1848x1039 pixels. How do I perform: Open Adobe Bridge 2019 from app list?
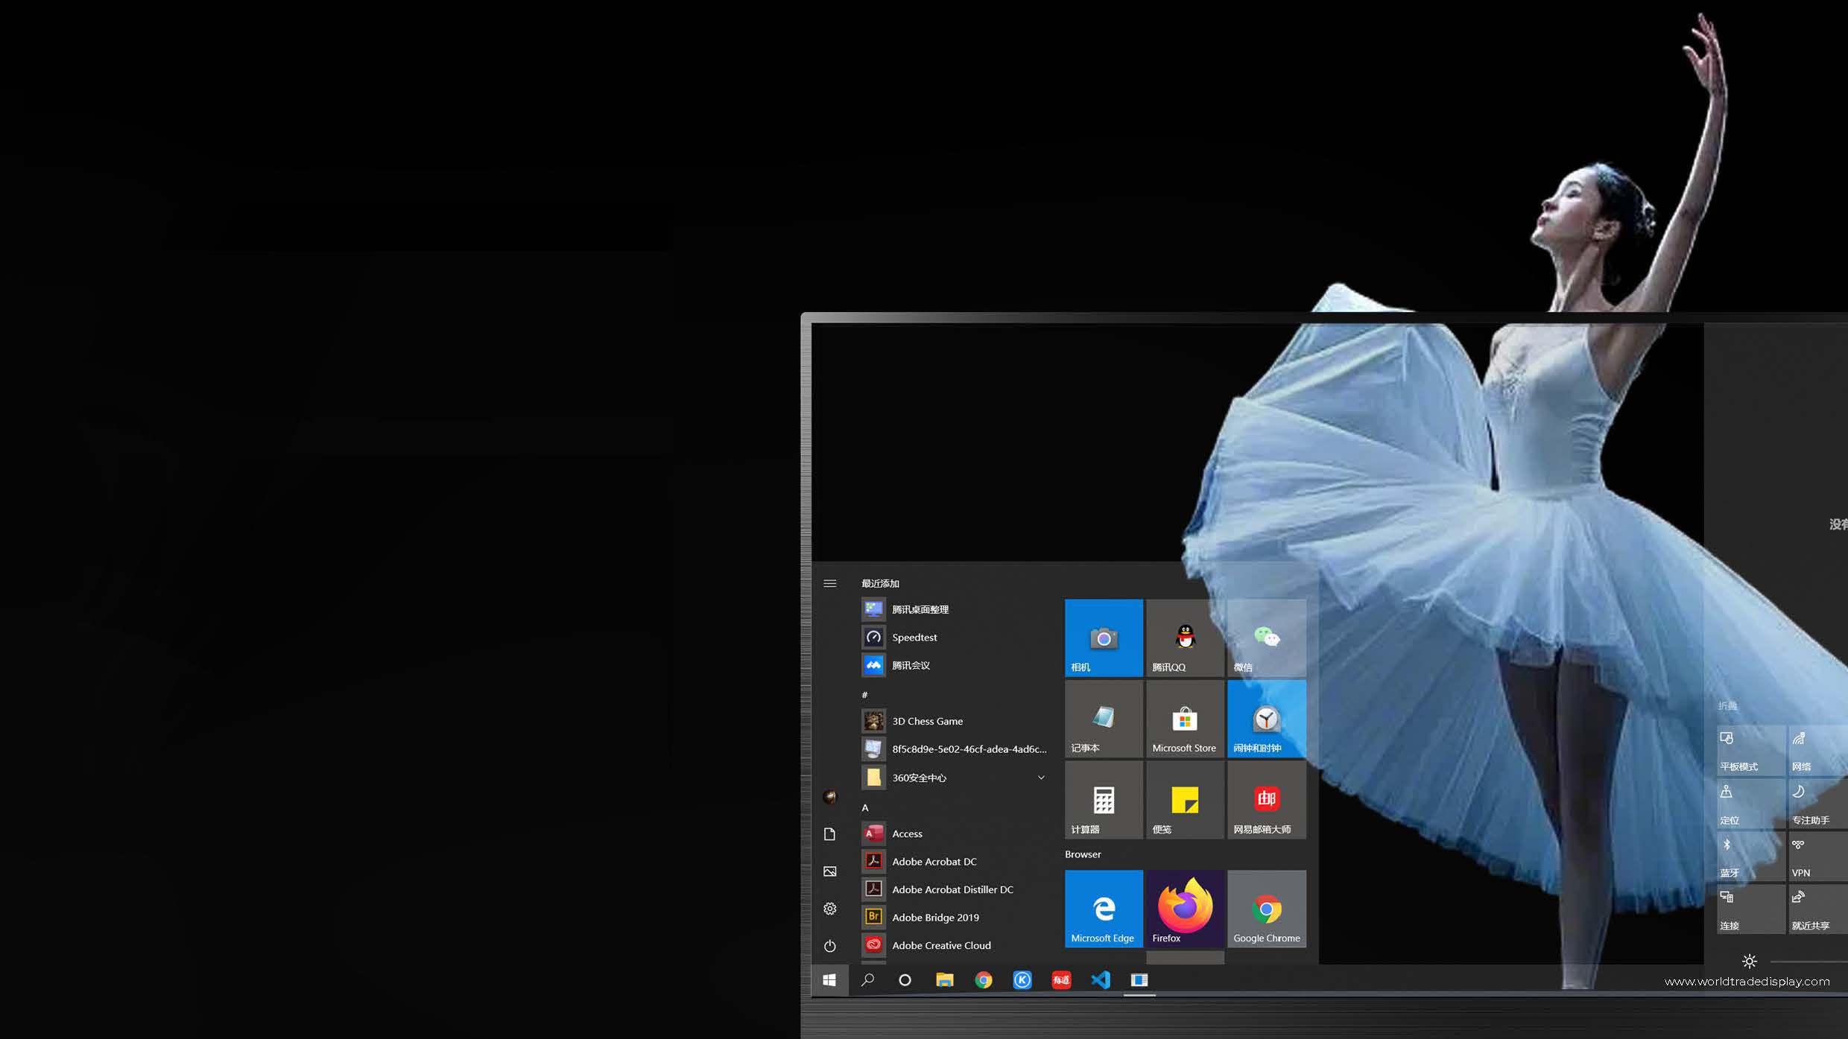pyautogui.click(x=935, y=918)
